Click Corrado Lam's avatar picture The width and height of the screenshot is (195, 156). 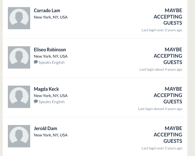pos(19,18)
